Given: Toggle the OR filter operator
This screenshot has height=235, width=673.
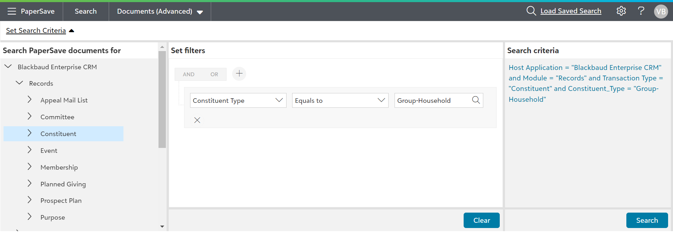Looking at the screenshot, I should pos(214,74).
